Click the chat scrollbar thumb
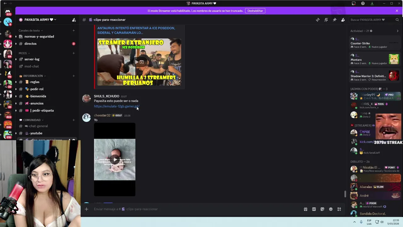 pos(345,194)
